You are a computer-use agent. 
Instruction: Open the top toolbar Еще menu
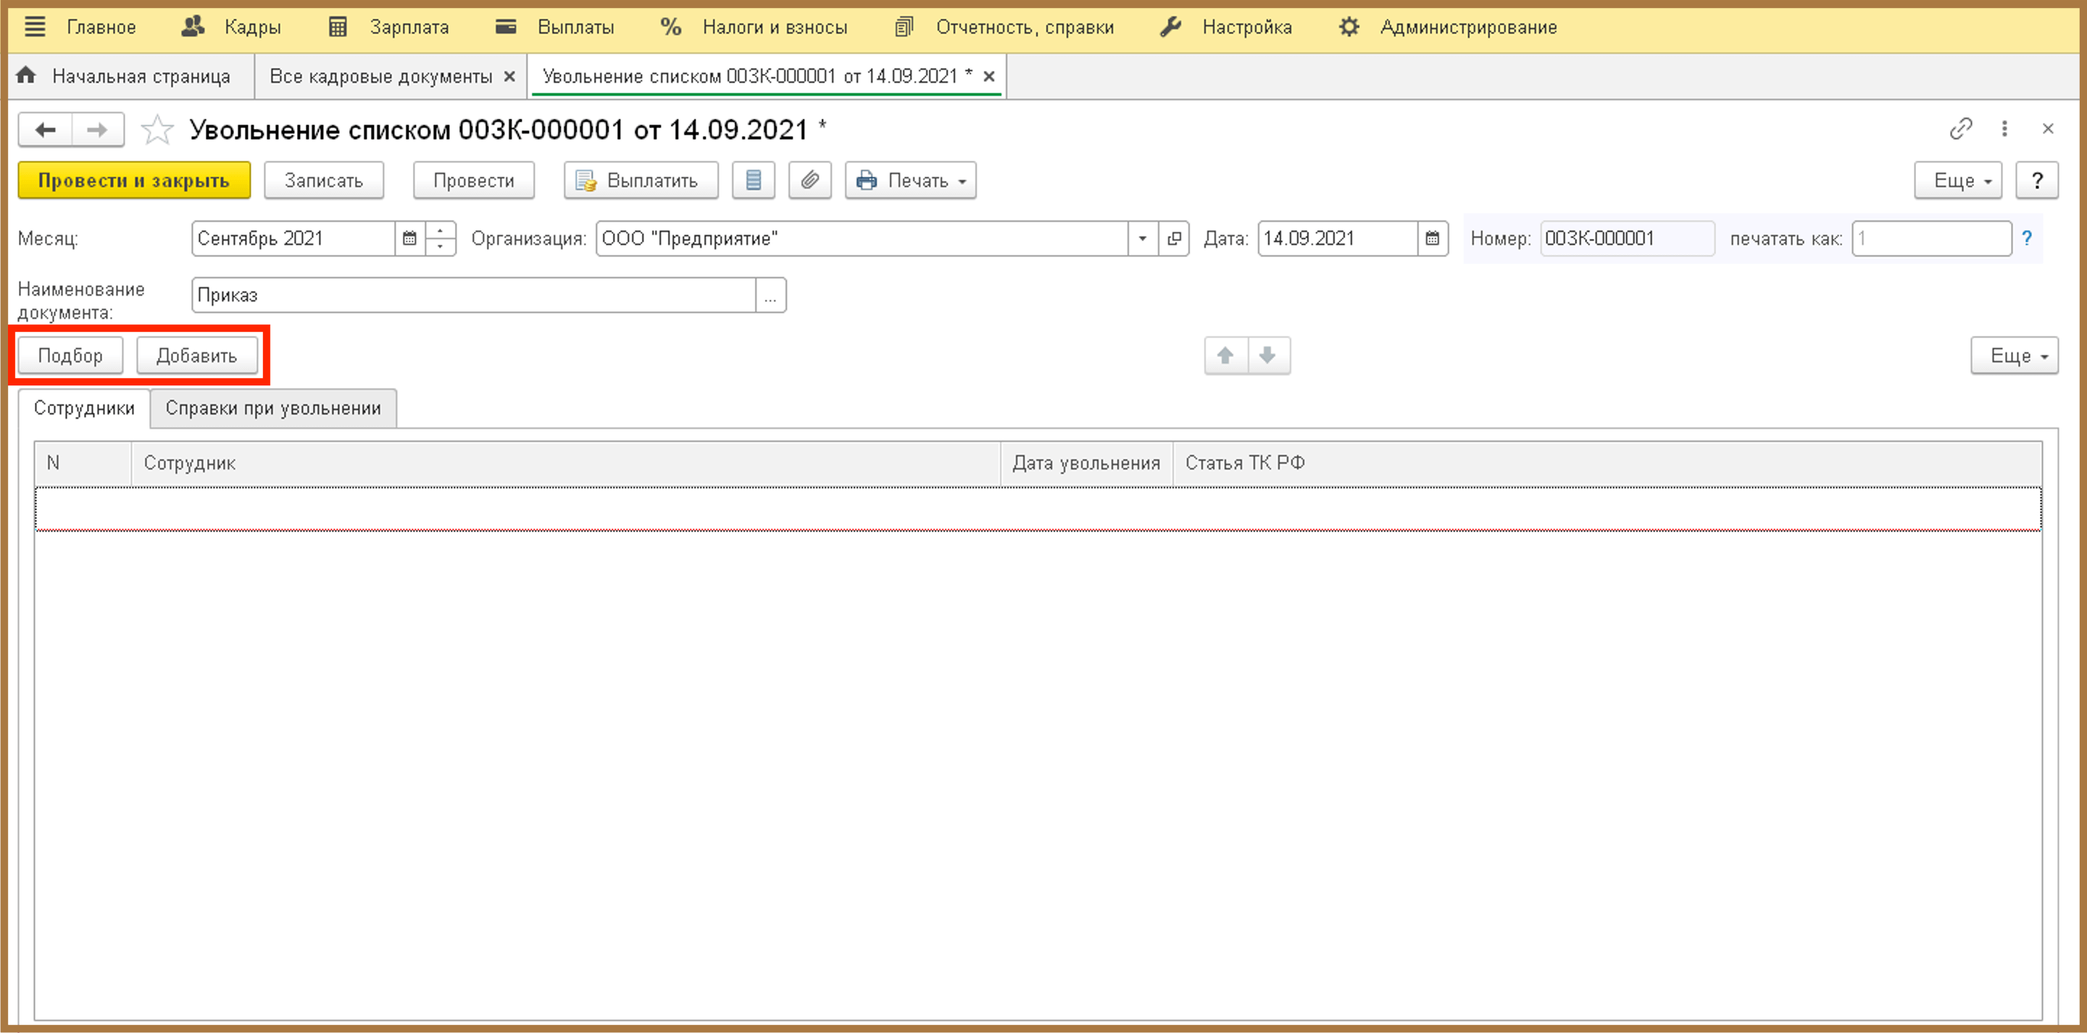[x=1958, y=180]
